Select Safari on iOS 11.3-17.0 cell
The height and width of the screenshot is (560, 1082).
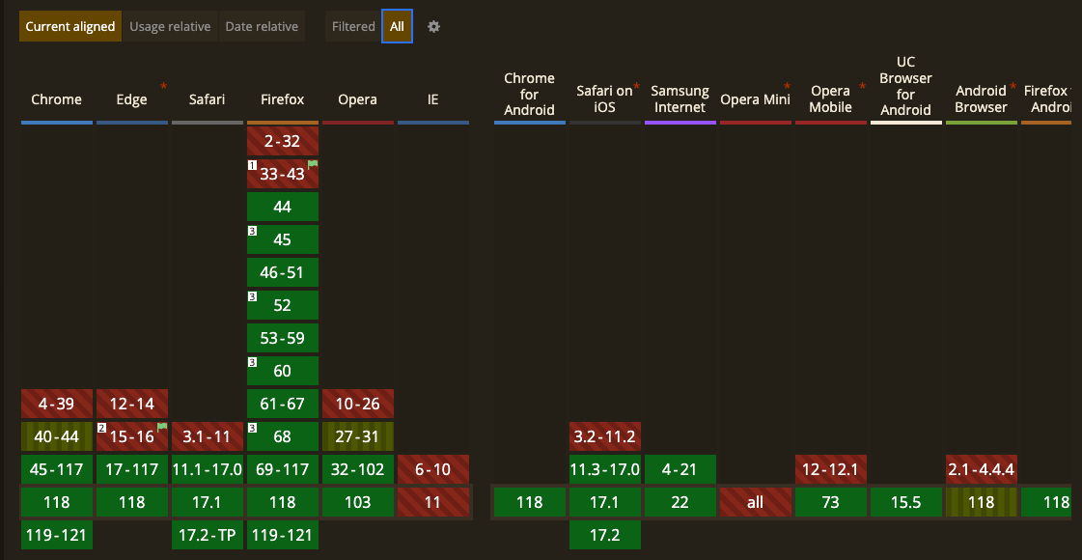click(604, 469)
